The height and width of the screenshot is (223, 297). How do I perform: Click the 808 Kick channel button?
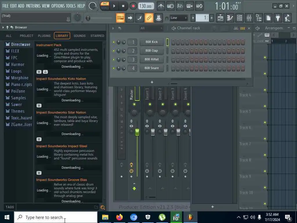click(151, 42)
